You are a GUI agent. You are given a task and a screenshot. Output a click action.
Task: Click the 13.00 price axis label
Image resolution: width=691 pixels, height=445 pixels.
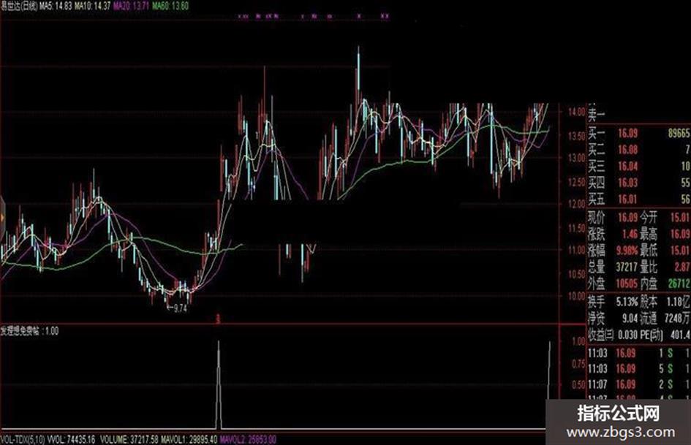[576, 158]
